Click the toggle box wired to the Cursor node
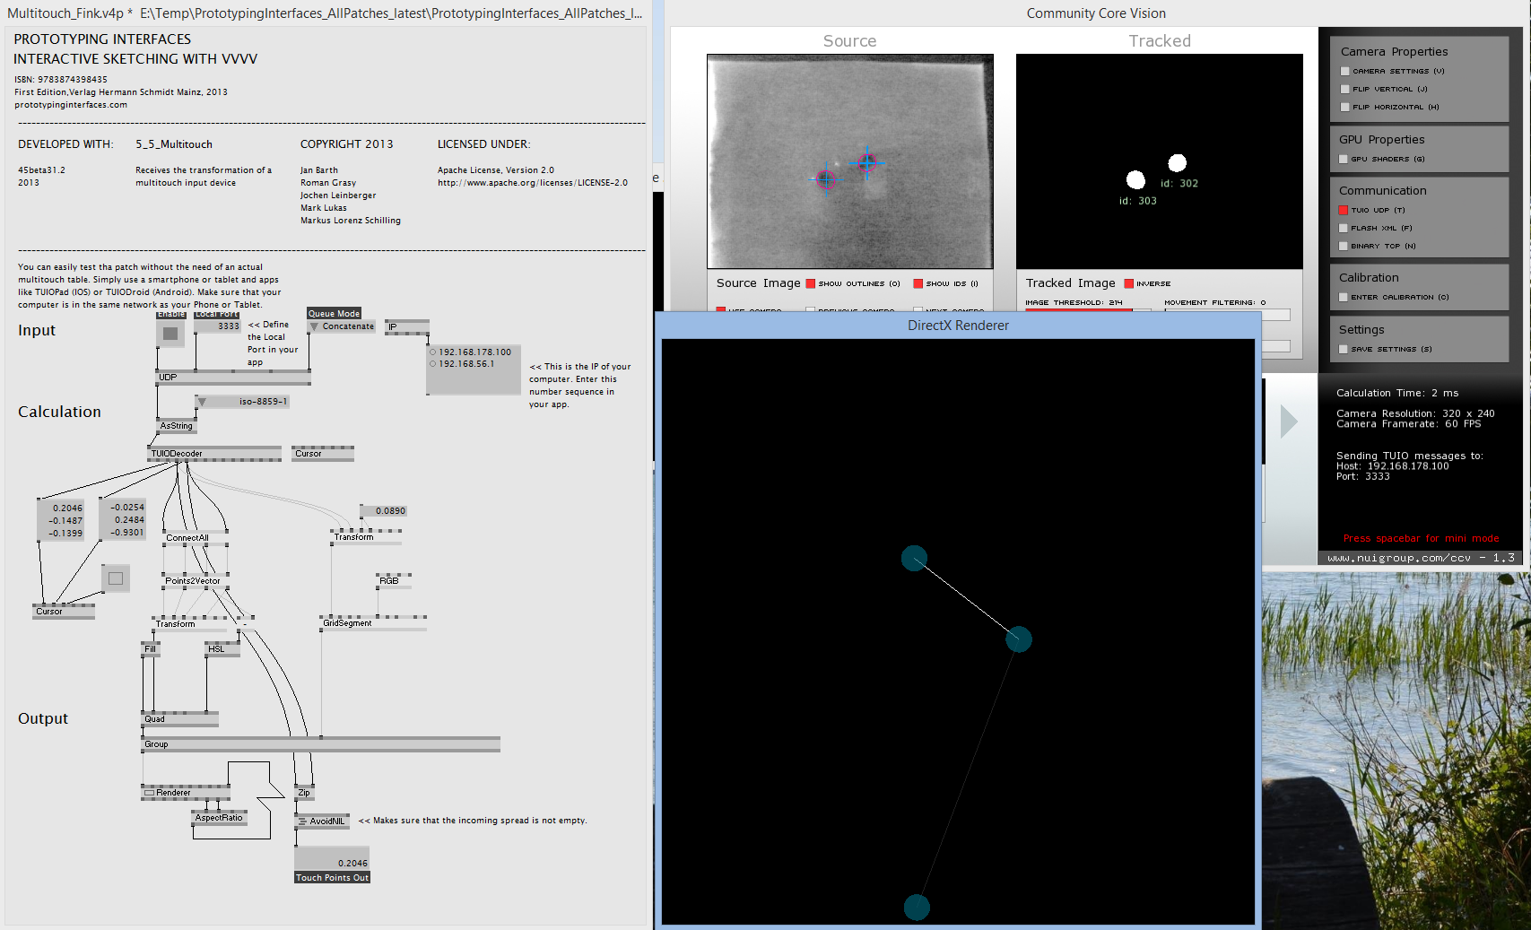This screenshot has height=930, width=1531. (x=116, y=578)
